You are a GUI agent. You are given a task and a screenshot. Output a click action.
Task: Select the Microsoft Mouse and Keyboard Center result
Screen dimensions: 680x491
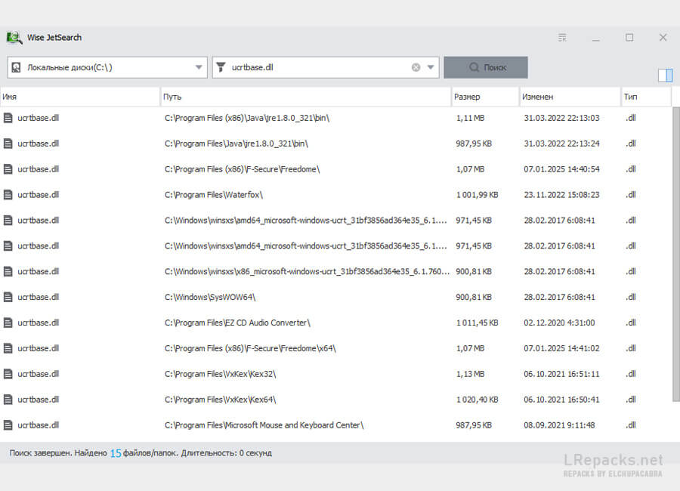tap(264, 425)
